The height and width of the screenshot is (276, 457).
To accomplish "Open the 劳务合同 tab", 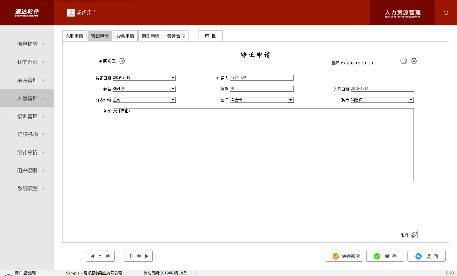I will [x=176, y=36].
